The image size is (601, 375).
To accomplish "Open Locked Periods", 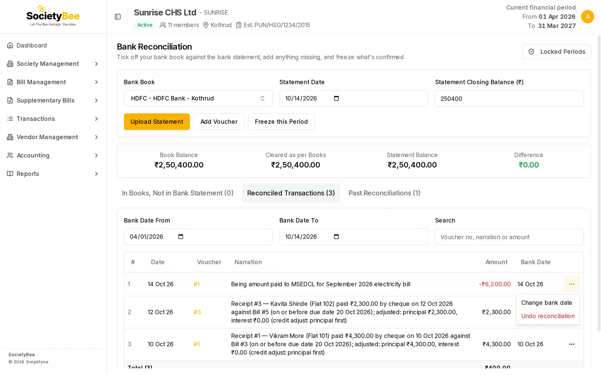I will [557, 52].
